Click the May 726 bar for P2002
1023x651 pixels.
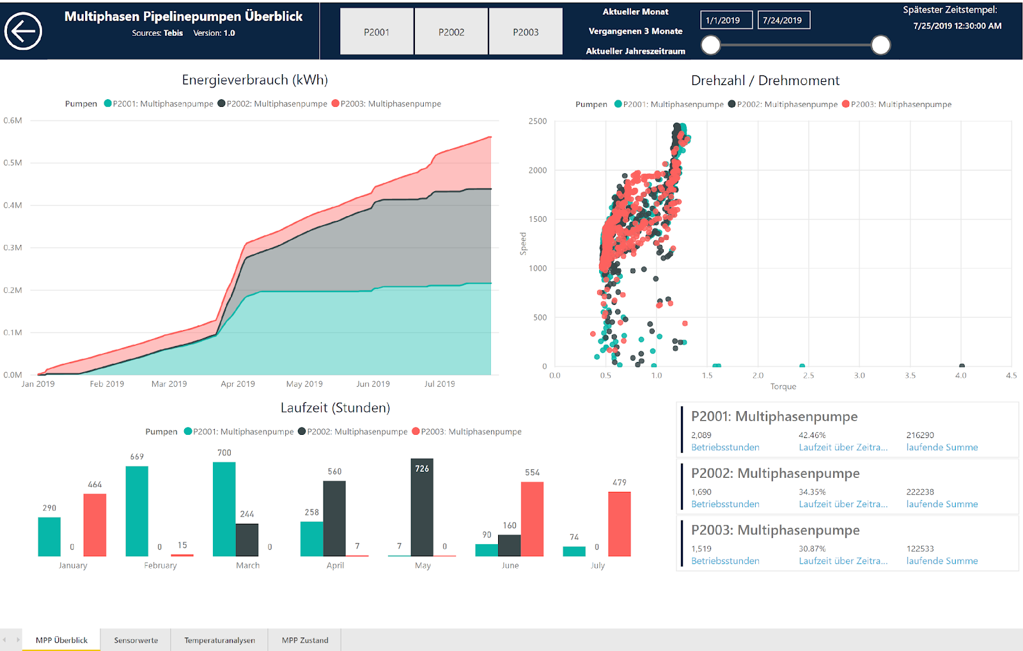[x=422, y=507]
